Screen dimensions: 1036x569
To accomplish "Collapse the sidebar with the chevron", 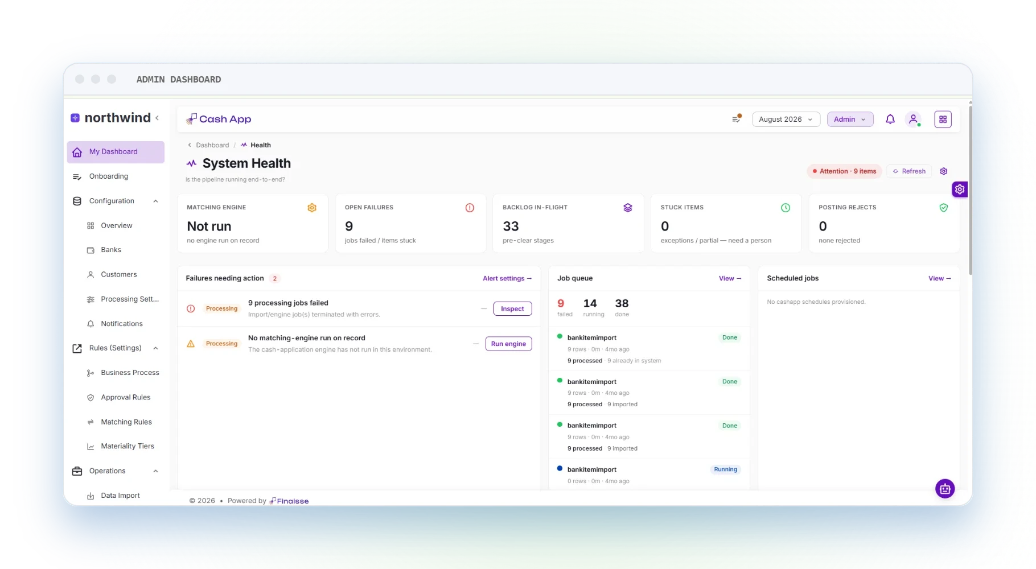I will 157,118.
